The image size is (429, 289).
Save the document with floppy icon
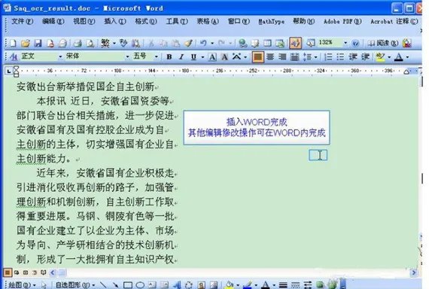point(38,43)
